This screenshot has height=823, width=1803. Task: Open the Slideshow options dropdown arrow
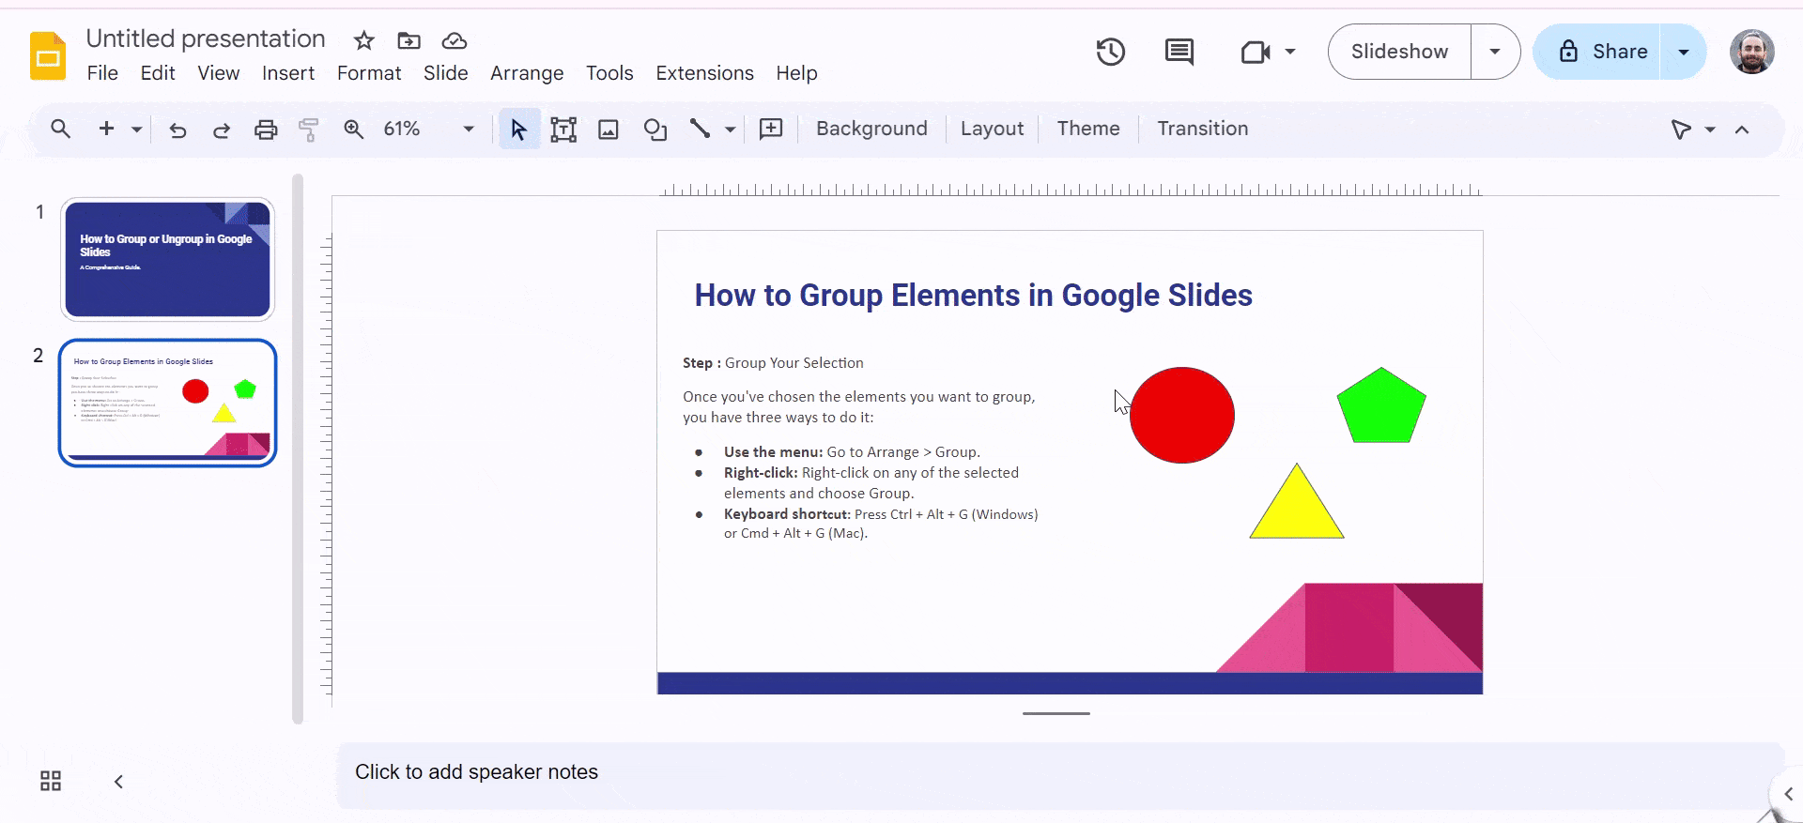coord(1495,52)
